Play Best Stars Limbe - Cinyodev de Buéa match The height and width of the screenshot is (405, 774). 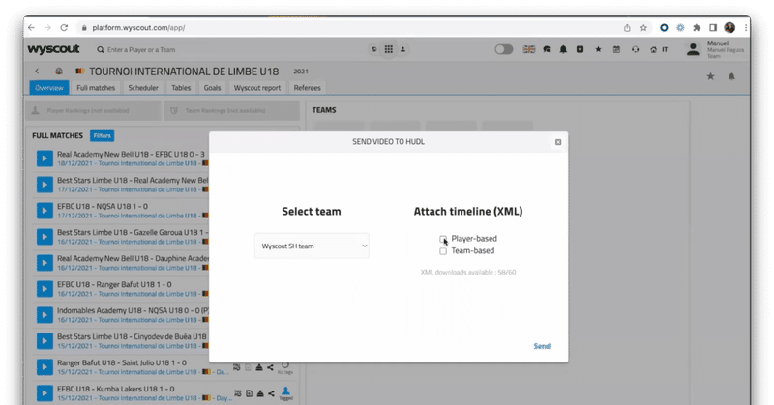click(45, 341)
